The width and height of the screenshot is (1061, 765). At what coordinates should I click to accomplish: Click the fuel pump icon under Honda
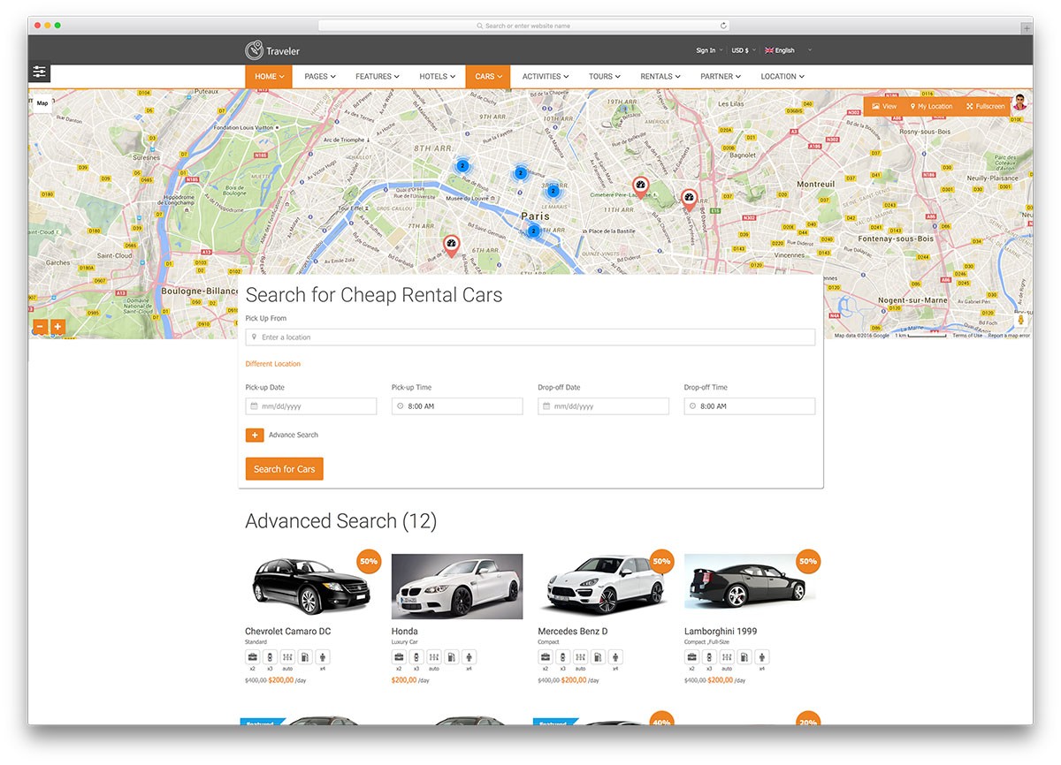coord(451,657)
